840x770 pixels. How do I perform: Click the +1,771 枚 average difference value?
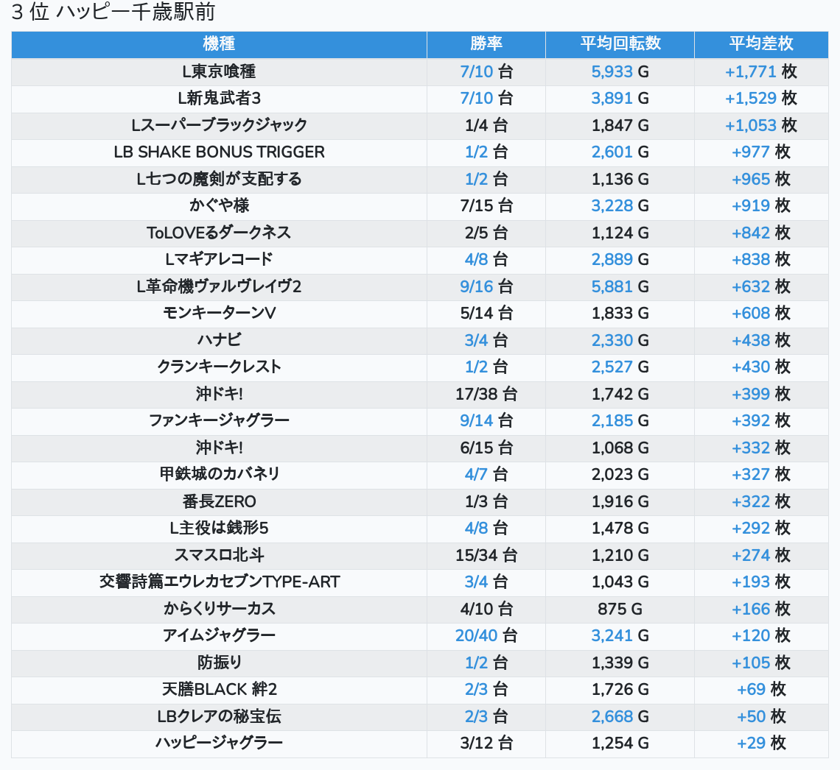760,71
